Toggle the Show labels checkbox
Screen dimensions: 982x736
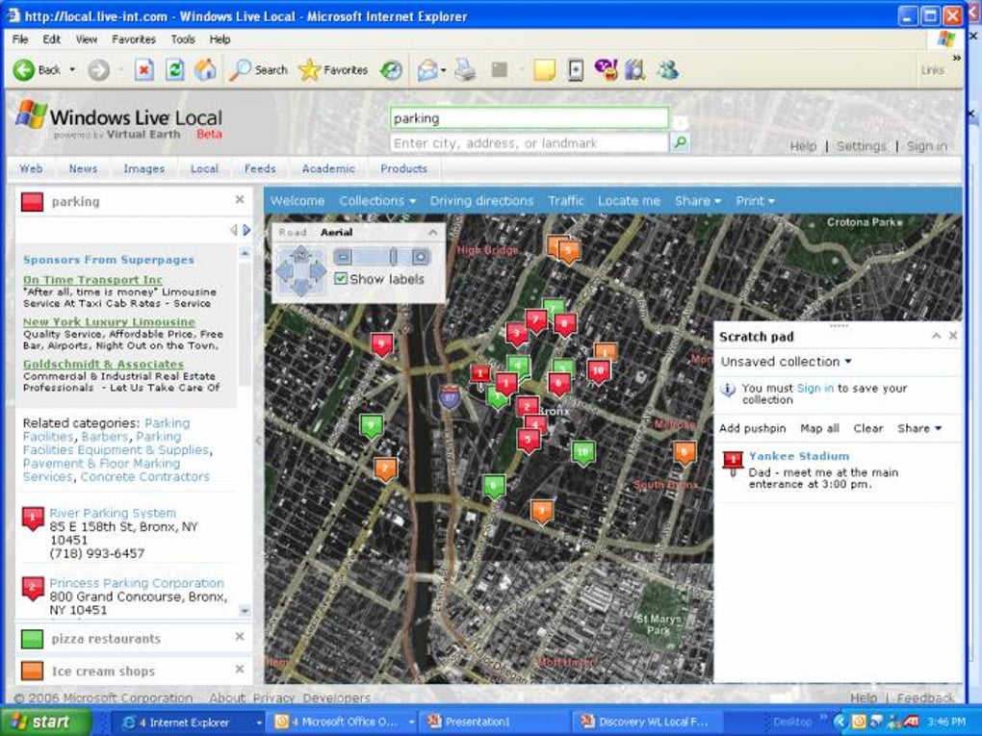click(341, 278)
